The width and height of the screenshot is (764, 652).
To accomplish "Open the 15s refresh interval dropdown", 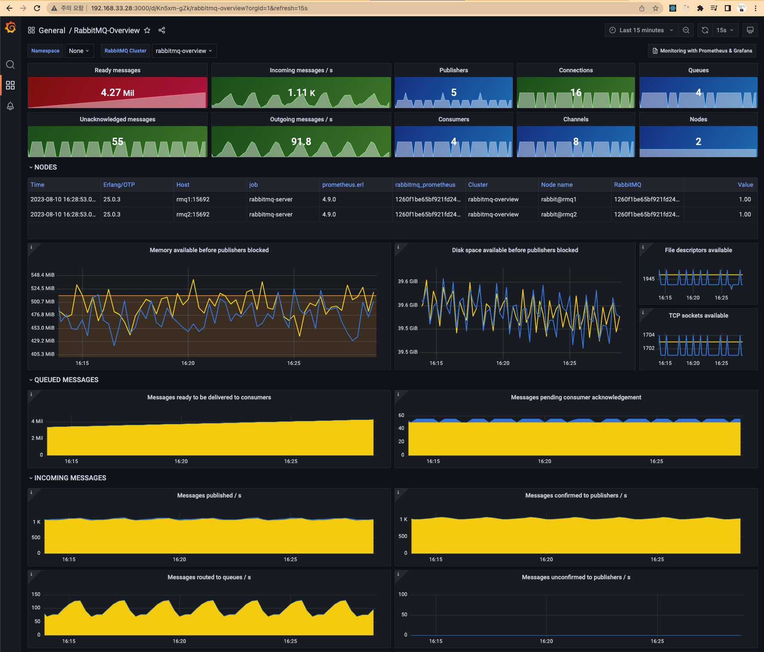I will coord(725,30).
